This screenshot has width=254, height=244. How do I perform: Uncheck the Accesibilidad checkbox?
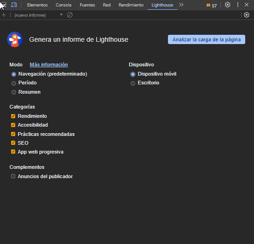13,125
